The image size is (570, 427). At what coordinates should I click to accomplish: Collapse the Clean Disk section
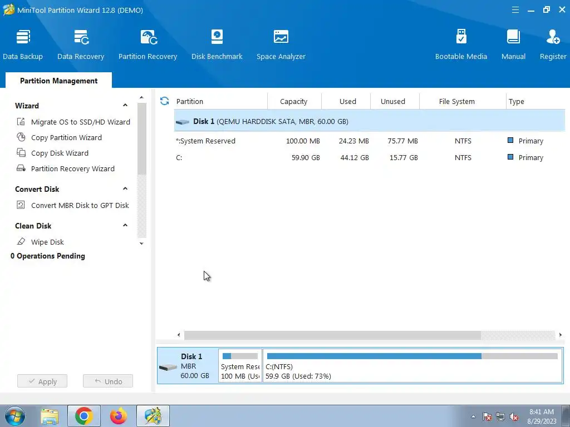[x=125, y=226]
